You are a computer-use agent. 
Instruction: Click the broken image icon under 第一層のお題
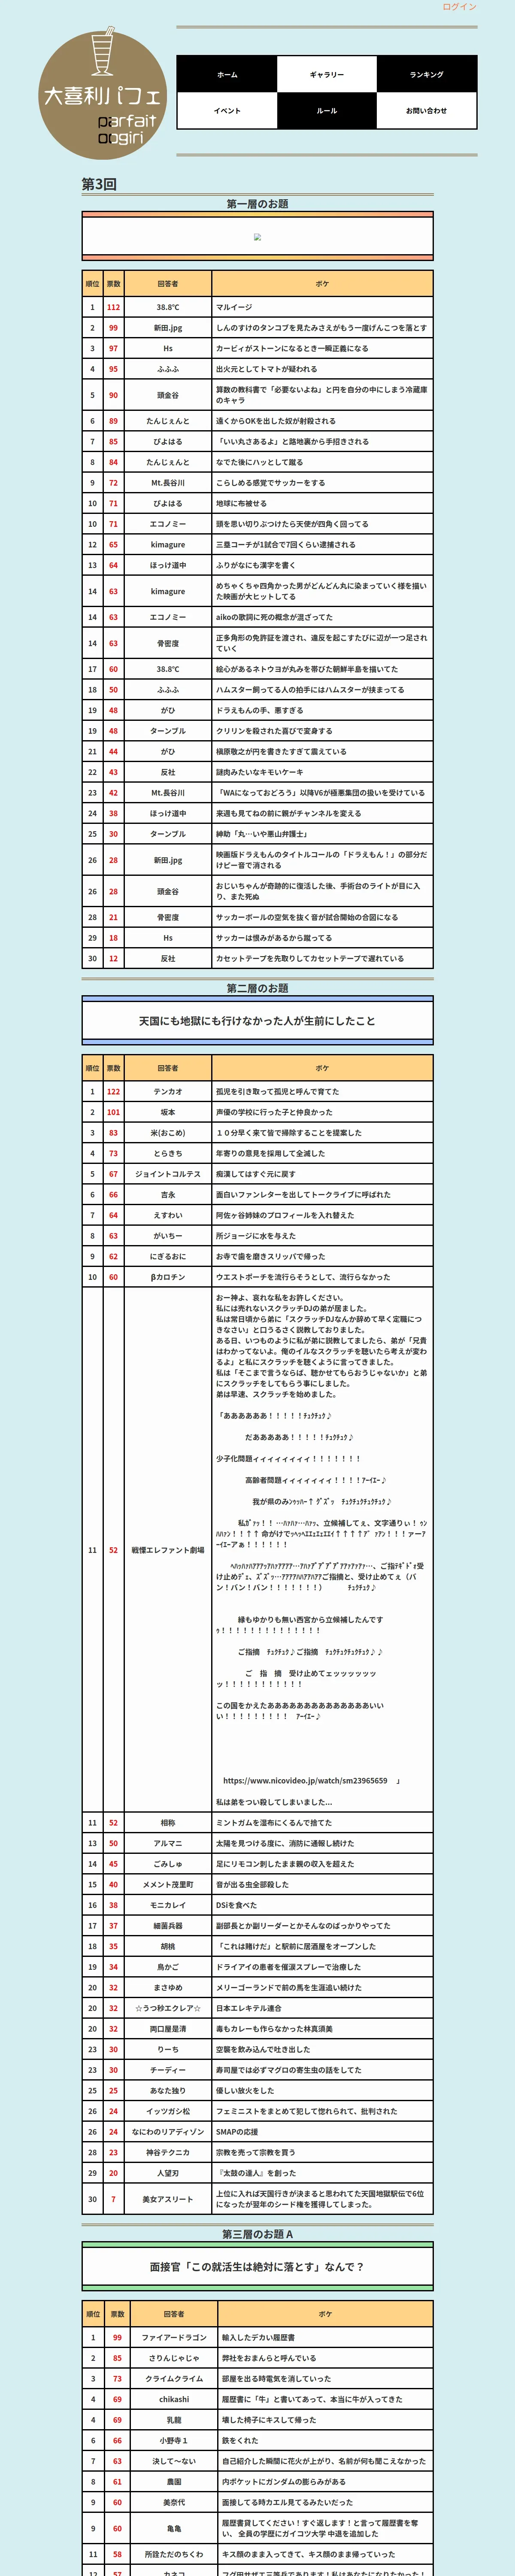(257, 237)
